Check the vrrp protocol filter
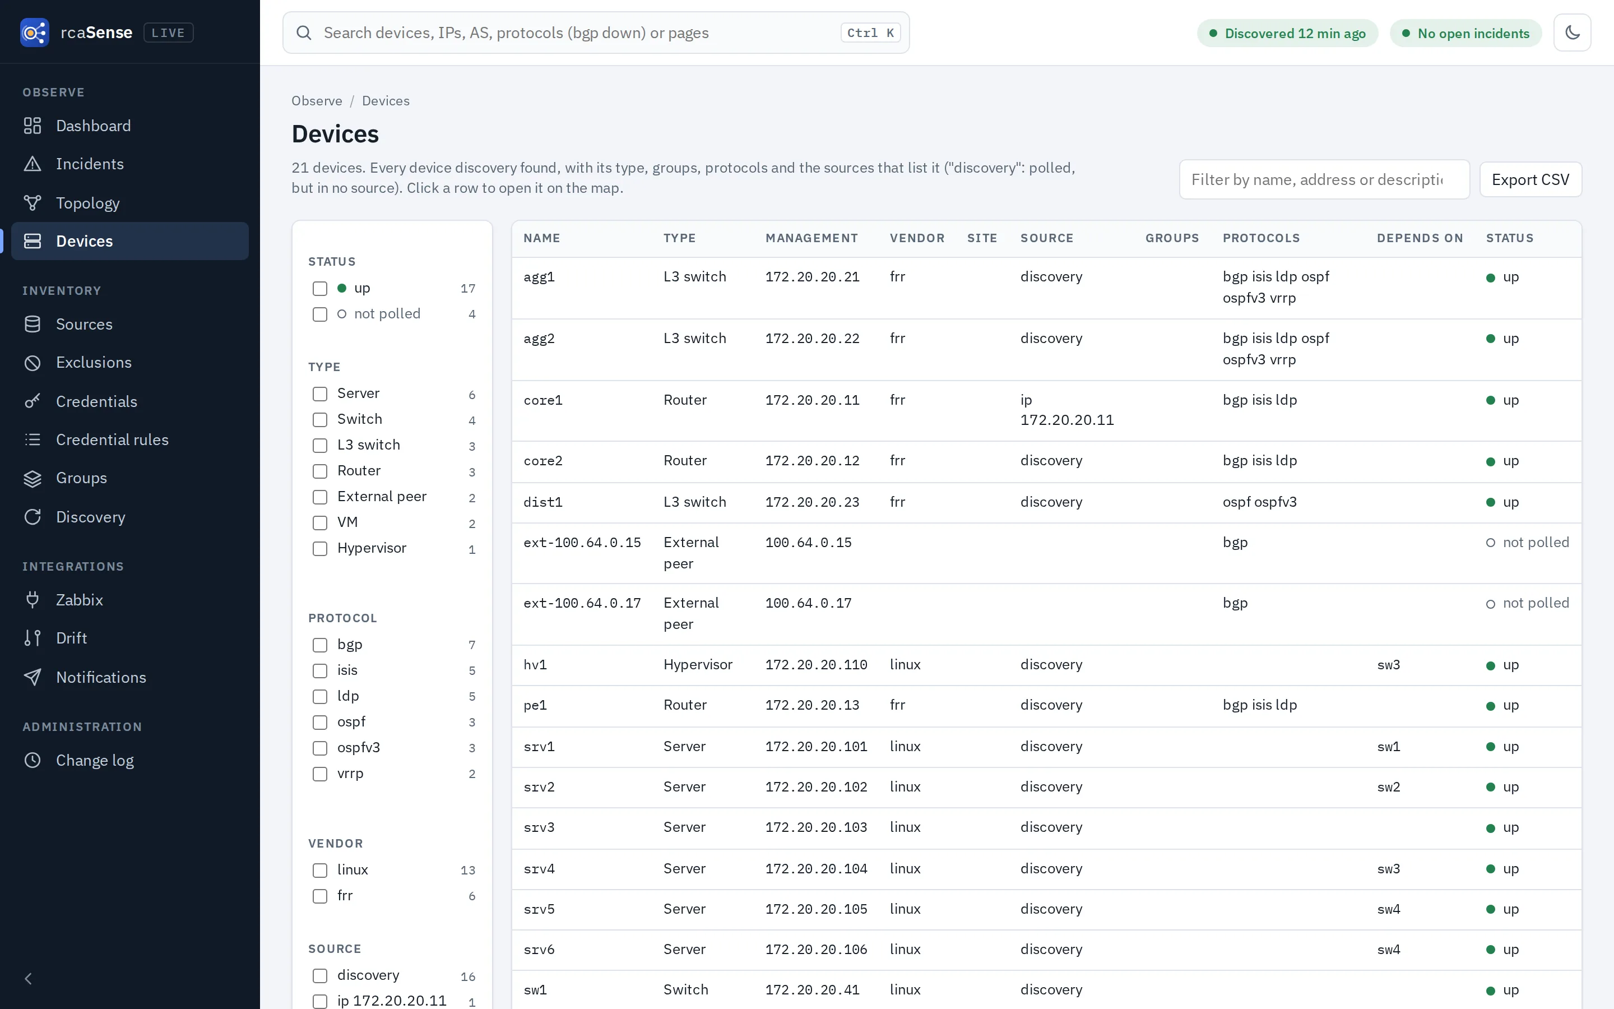 320,774
